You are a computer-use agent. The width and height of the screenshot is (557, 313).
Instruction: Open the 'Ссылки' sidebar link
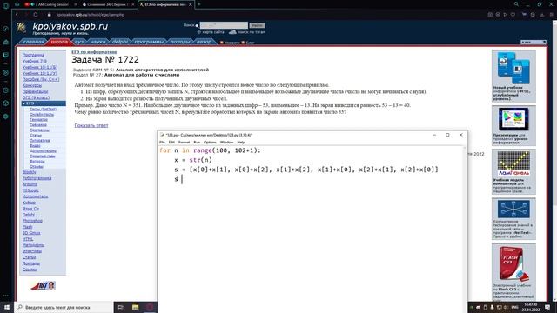pos(30,270)
